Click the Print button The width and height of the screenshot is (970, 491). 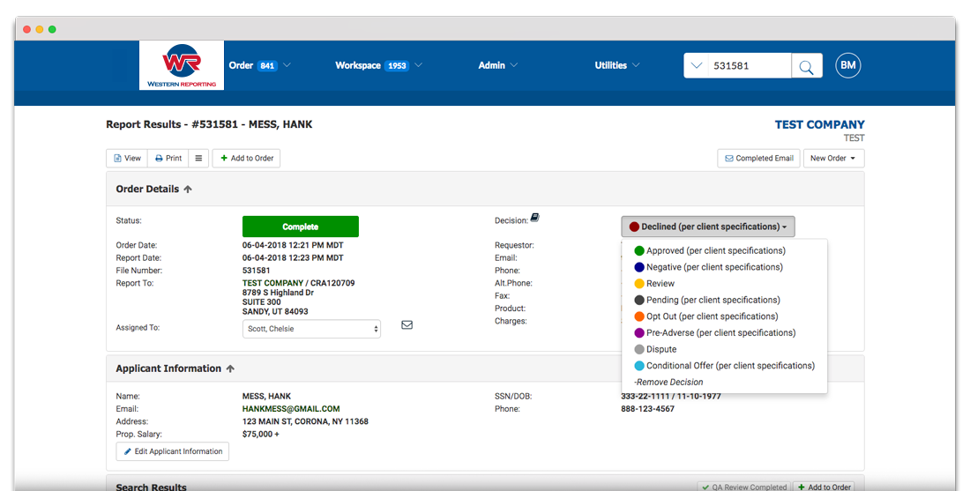tap(168, 159)
